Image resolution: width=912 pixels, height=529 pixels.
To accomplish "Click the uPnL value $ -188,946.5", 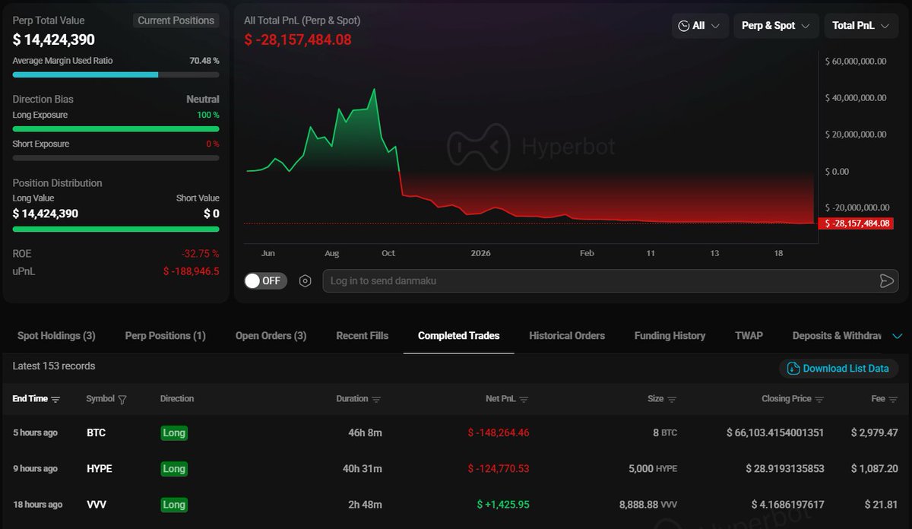I will click(x=192, y=271).
